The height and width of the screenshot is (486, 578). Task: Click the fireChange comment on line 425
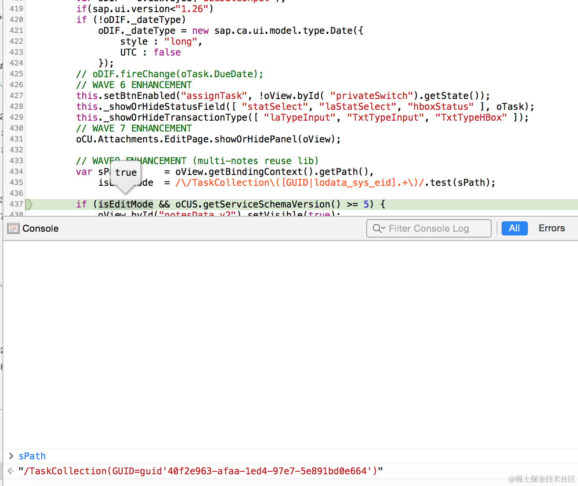(x=170, y=74)
